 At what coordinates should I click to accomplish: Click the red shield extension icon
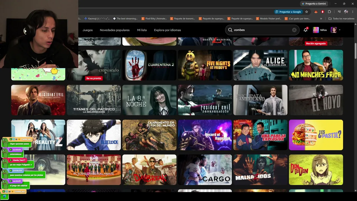tap(323, 12)
